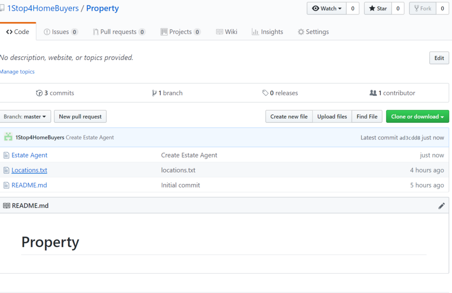Open the commit author 1Stop4HomeBuyers link
Screen dimensions: 452x293
(x=40, y=137)
